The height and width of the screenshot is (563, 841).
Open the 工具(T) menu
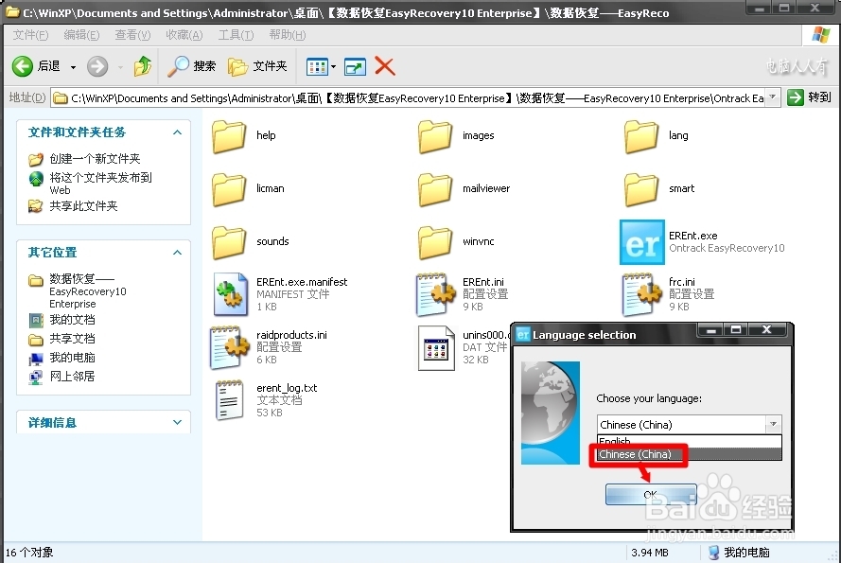[x=236, y=35]
